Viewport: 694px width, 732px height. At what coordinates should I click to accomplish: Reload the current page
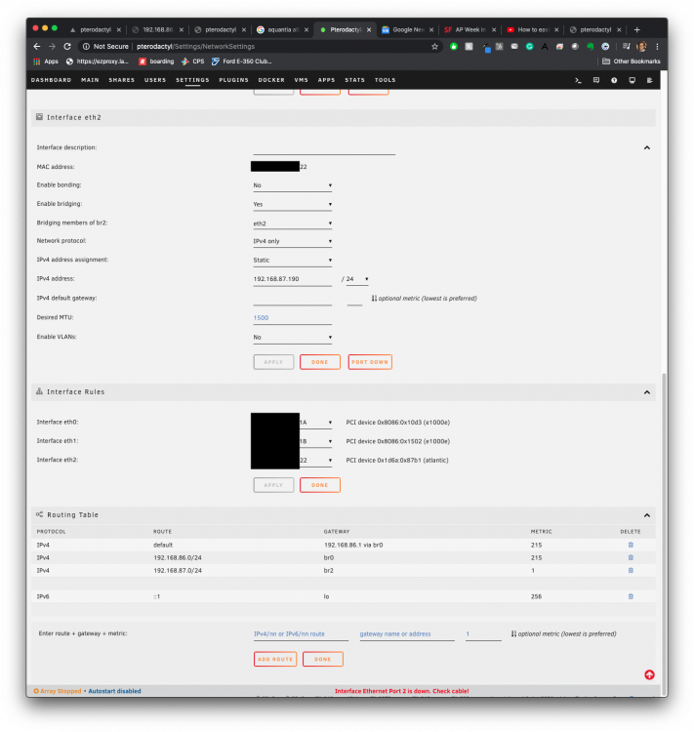pyautogui.click(x=67, y=46)
